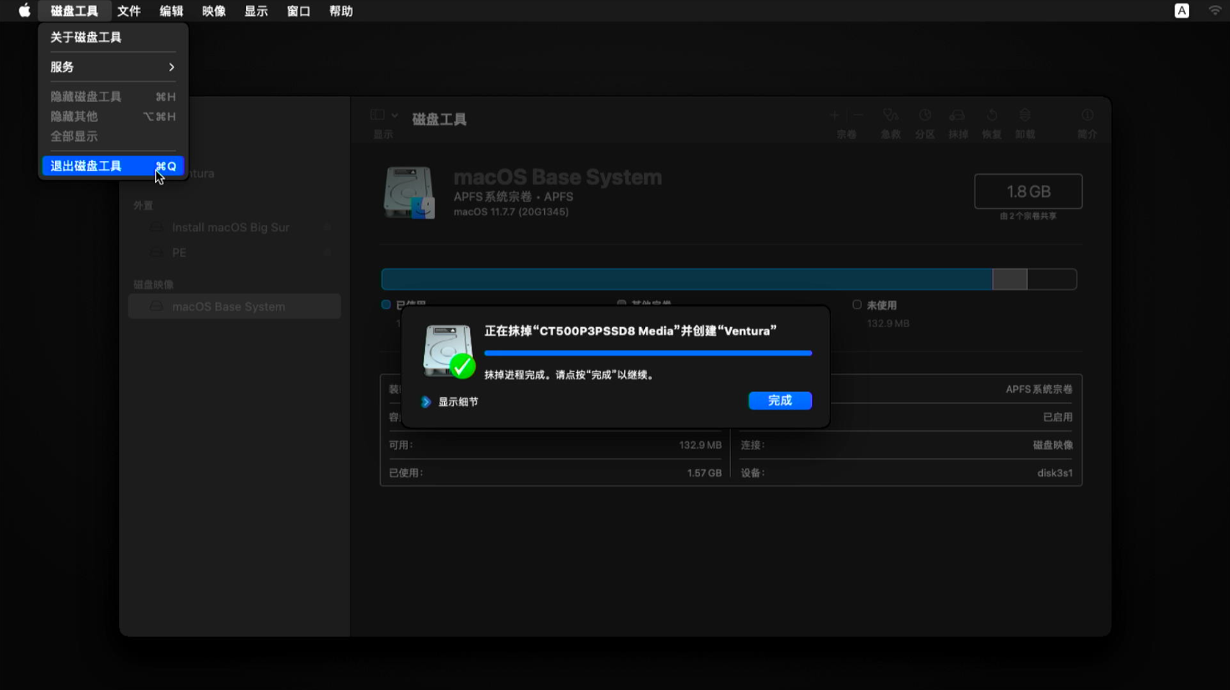
Task: Click the 1.57 GB used value
Action: tap(704, 473)
